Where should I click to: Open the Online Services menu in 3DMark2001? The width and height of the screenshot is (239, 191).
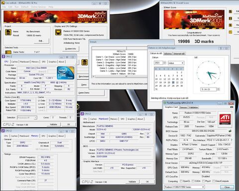tap(38, 7)
